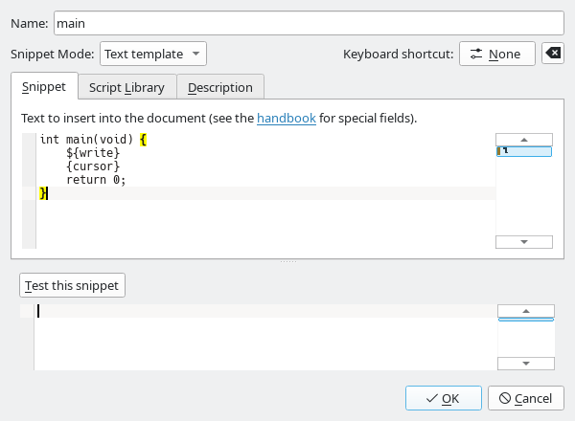Click the highlighted closing brace in the editor
575x421 pixels.
43,193
